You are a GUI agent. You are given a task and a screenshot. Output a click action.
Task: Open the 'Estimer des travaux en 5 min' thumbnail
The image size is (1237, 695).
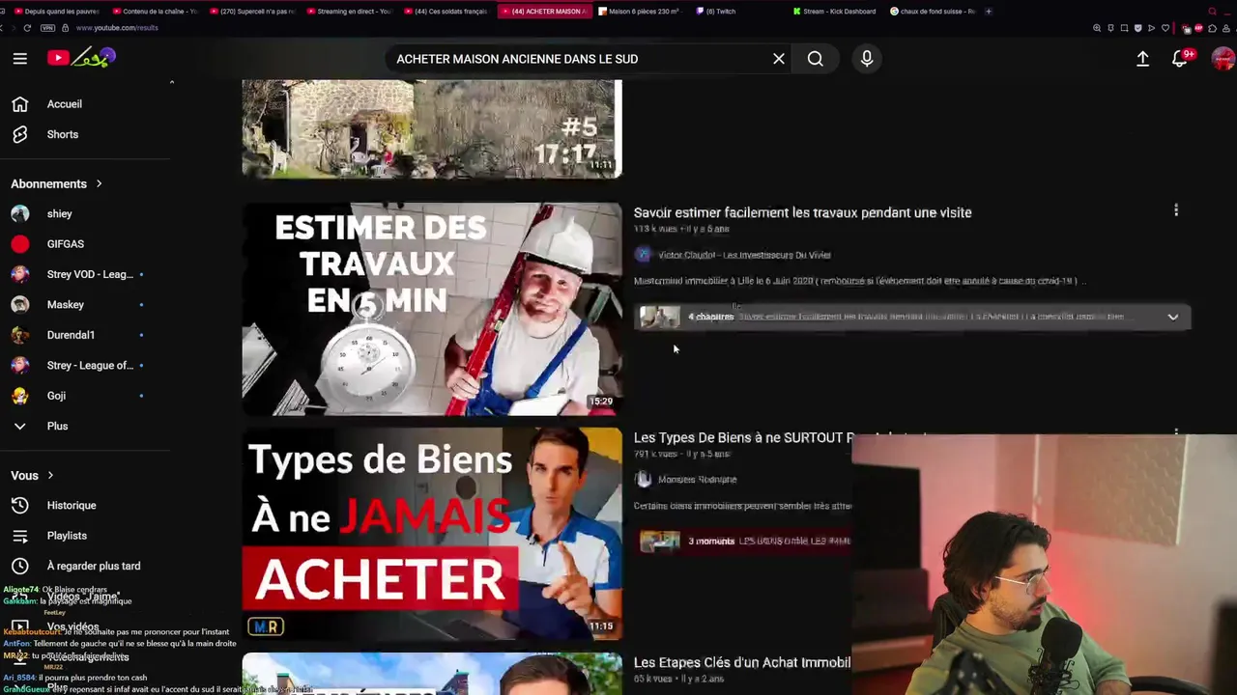432,309
